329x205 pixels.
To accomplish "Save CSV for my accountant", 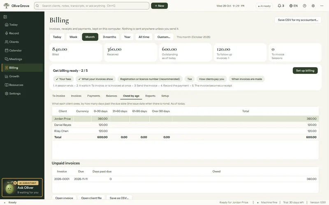I will point(298,20).
